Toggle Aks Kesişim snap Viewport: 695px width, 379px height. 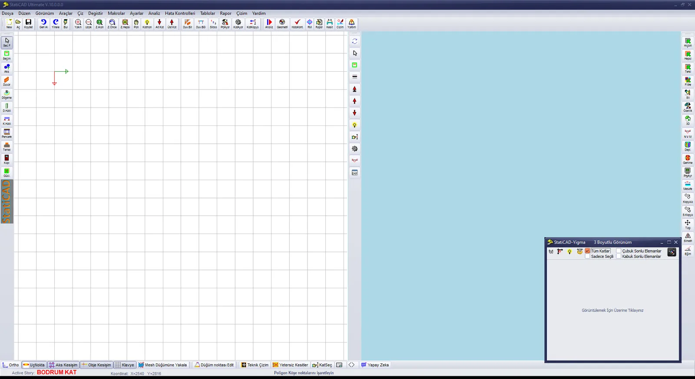(x=63, y=365)
